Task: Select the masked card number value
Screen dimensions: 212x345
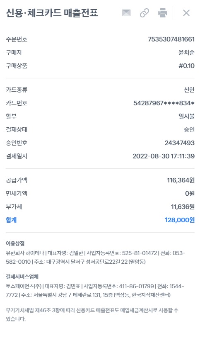Action: point(164,103)
